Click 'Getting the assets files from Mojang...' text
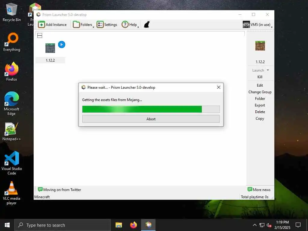 coord(112,100)
